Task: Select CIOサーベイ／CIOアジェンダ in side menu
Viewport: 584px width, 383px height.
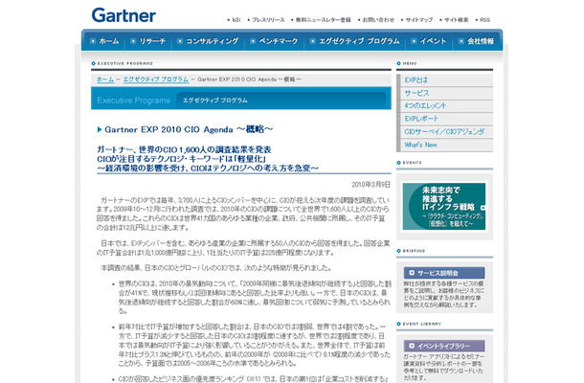Action: pyautogui.click(x=445, y=131)
